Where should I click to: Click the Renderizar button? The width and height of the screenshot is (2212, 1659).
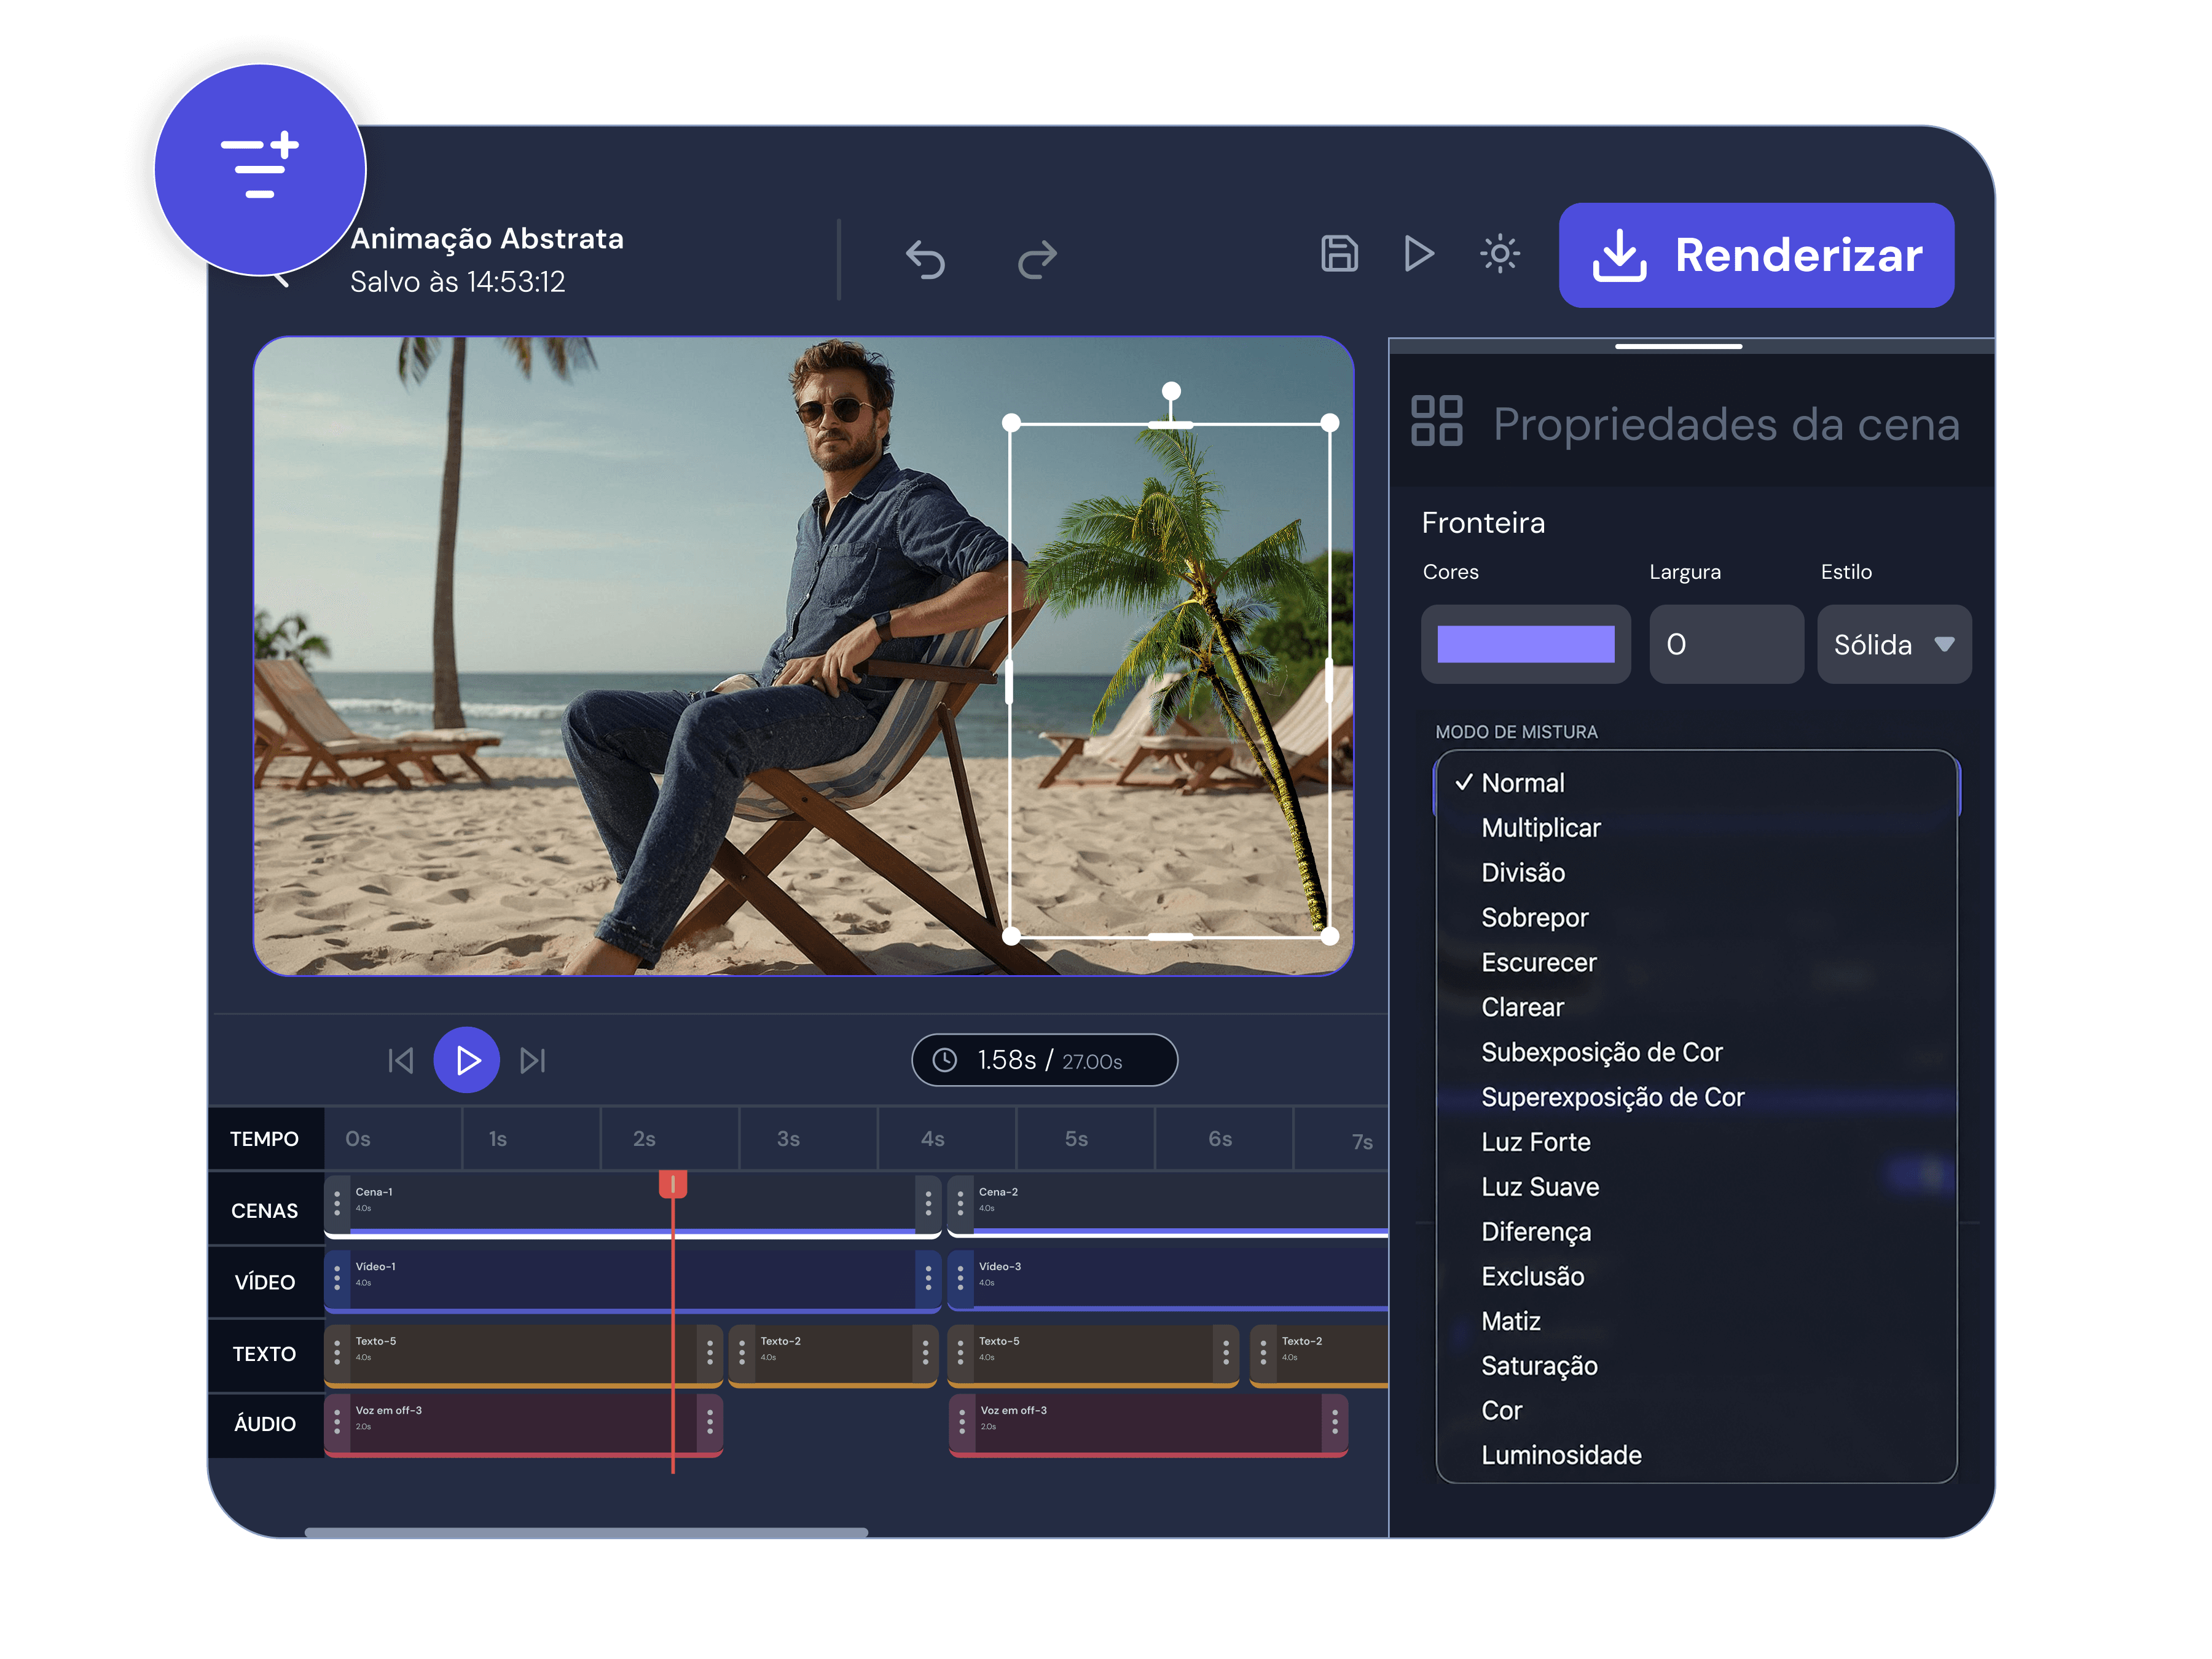tap(1756, 255)
